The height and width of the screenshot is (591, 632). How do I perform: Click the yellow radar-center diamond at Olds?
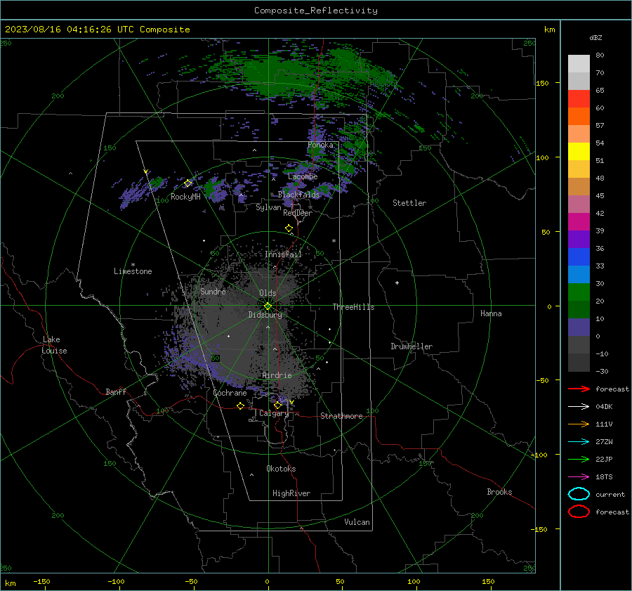pos(268,306)
